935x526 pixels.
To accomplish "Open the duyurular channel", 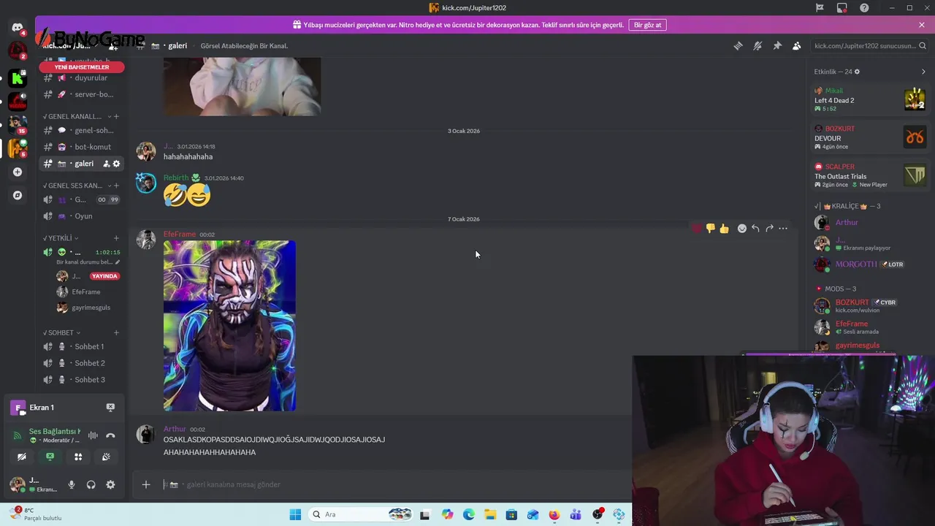I will [x=80, y=78].
